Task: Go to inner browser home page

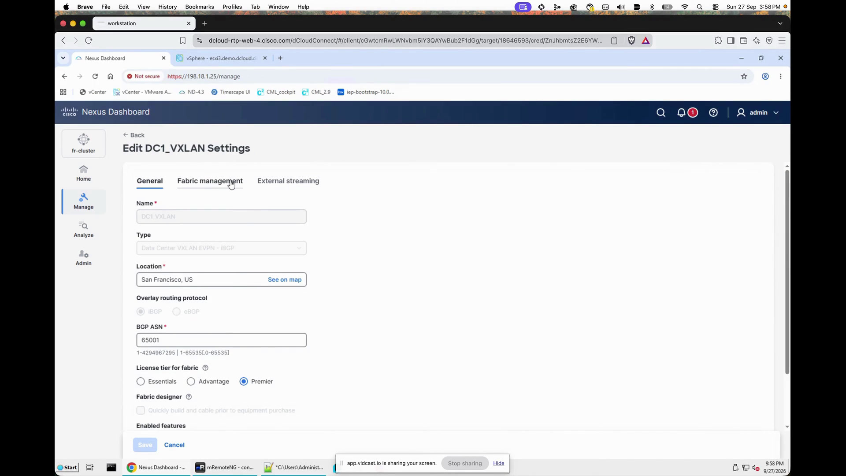Action: coord(110,76)
